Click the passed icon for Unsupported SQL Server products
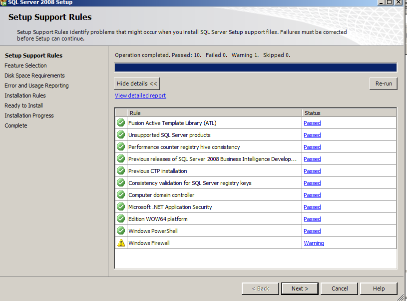 click(x=121, y=134)
